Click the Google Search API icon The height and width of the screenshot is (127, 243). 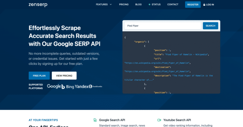coord(95,120)
